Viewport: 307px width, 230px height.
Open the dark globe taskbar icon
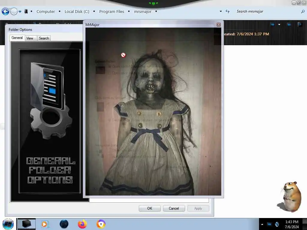tap(64, 224)
